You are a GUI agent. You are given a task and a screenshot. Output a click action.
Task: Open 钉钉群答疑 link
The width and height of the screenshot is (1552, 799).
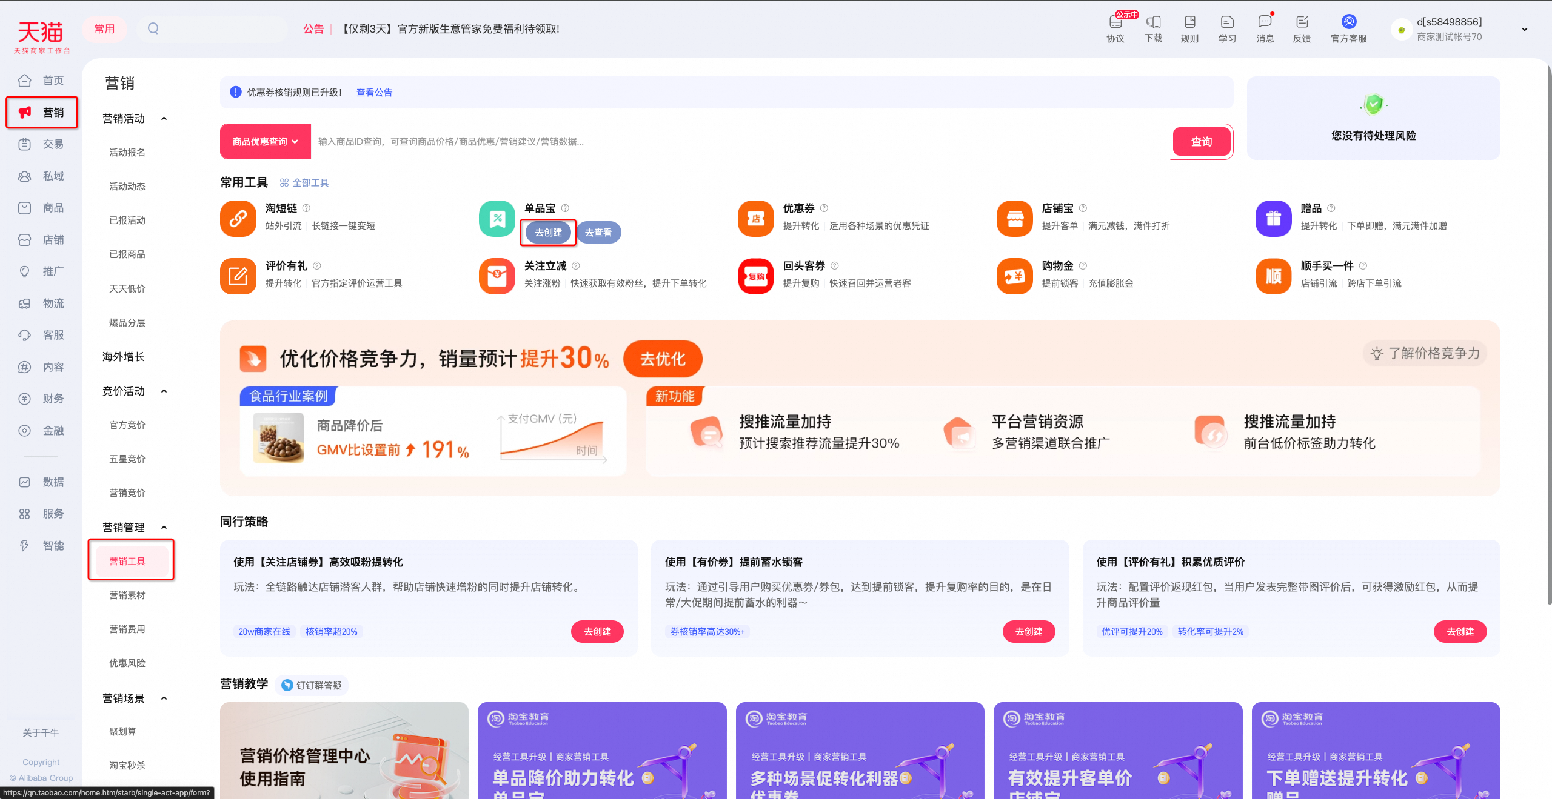312,685
